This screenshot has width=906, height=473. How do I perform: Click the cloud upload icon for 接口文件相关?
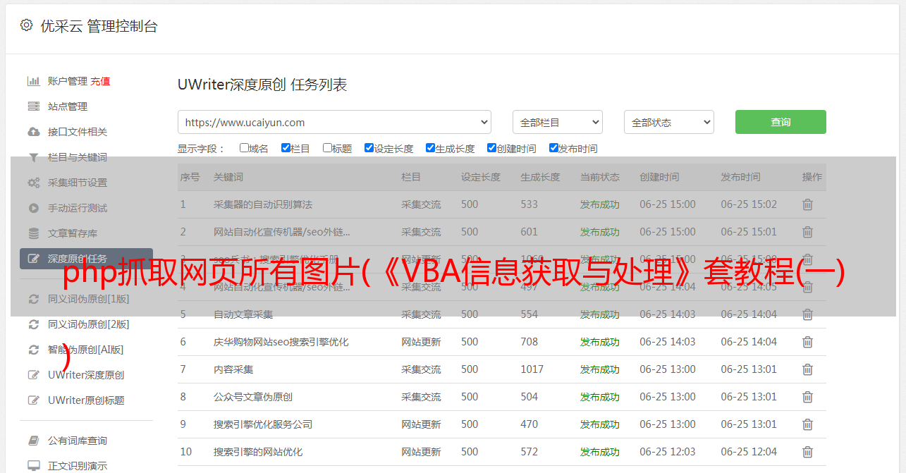[x=33, y=132]
